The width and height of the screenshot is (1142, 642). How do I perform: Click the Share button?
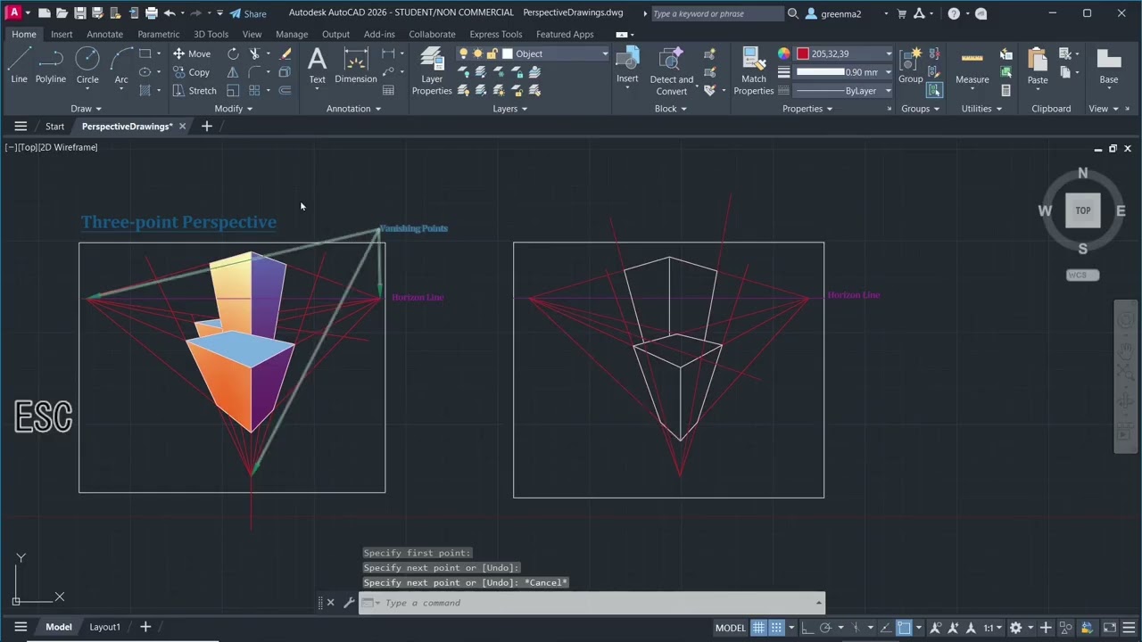[248, 13]
